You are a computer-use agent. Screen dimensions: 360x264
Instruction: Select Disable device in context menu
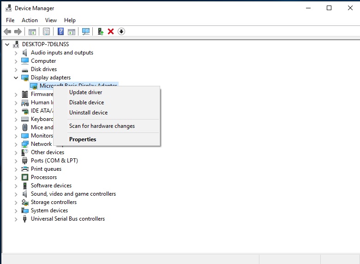click(86, 102)
